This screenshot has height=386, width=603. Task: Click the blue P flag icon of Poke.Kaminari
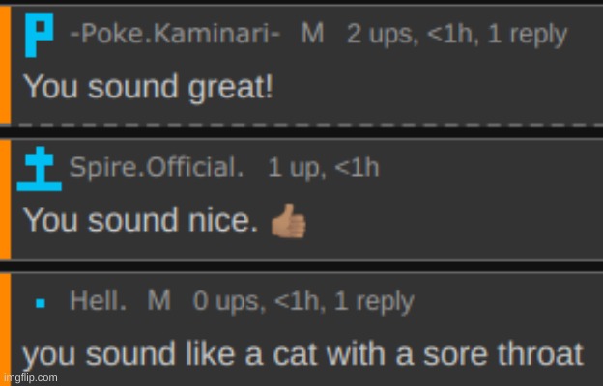point(39,35)
